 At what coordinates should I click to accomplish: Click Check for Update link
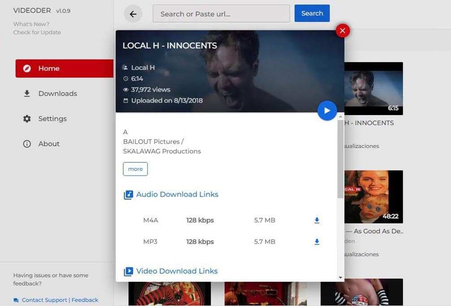tap(37, 33)
